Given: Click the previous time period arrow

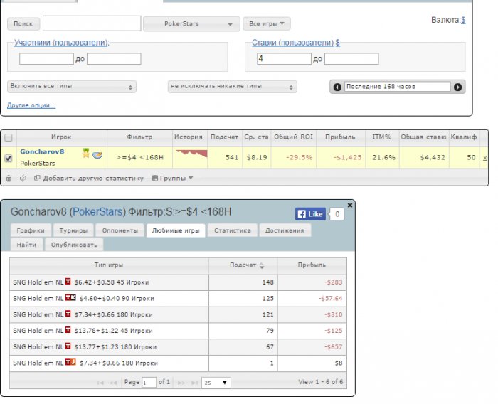Looking at the screenshot, I should 337,87.
